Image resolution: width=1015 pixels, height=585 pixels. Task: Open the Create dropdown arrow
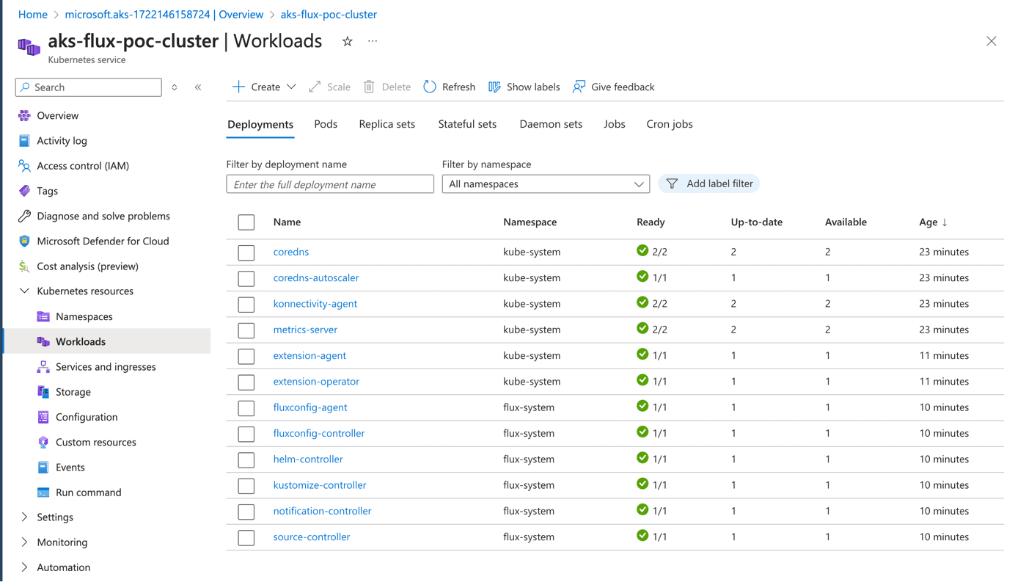tap(291, 87)
